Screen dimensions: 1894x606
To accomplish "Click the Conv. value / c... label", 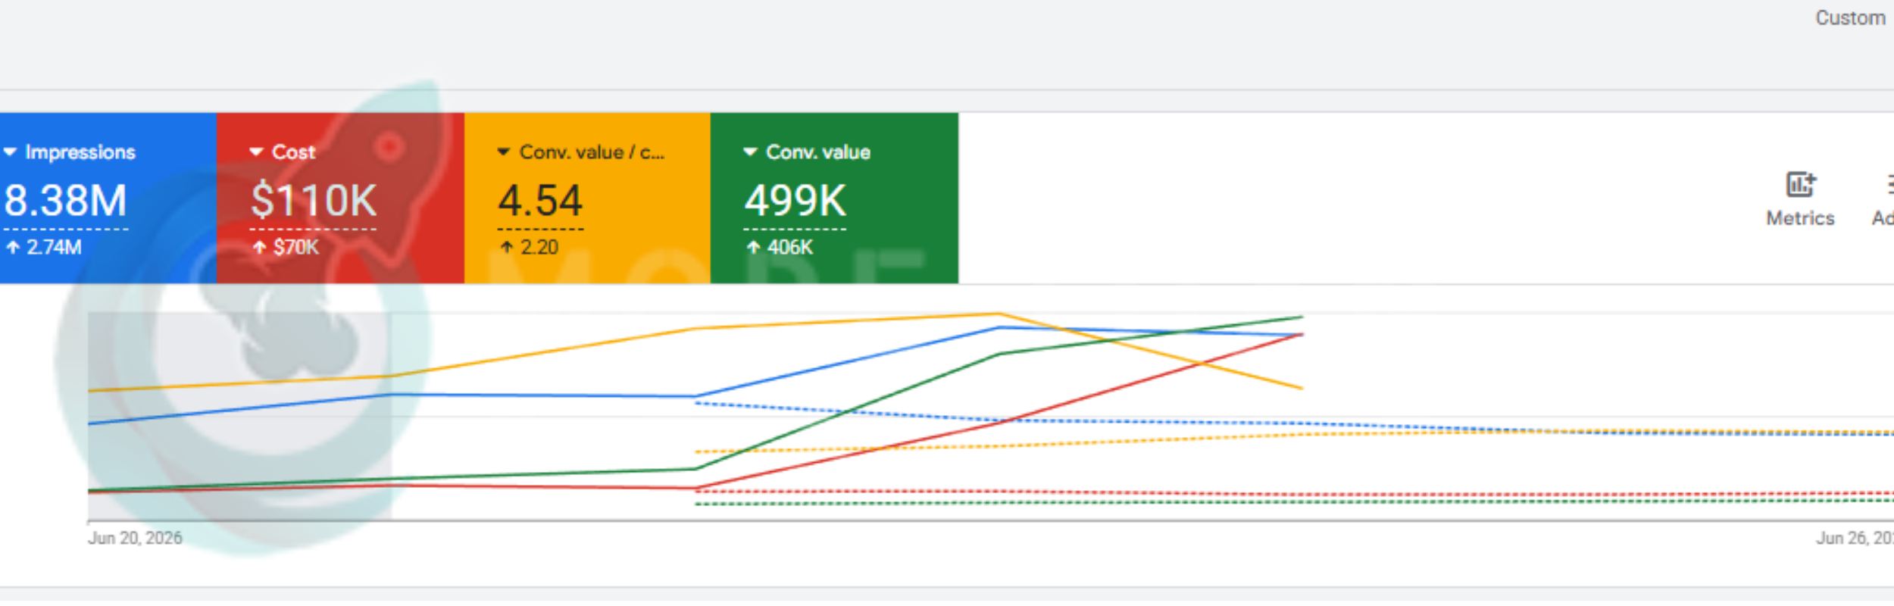I will [x=592, y=152].
